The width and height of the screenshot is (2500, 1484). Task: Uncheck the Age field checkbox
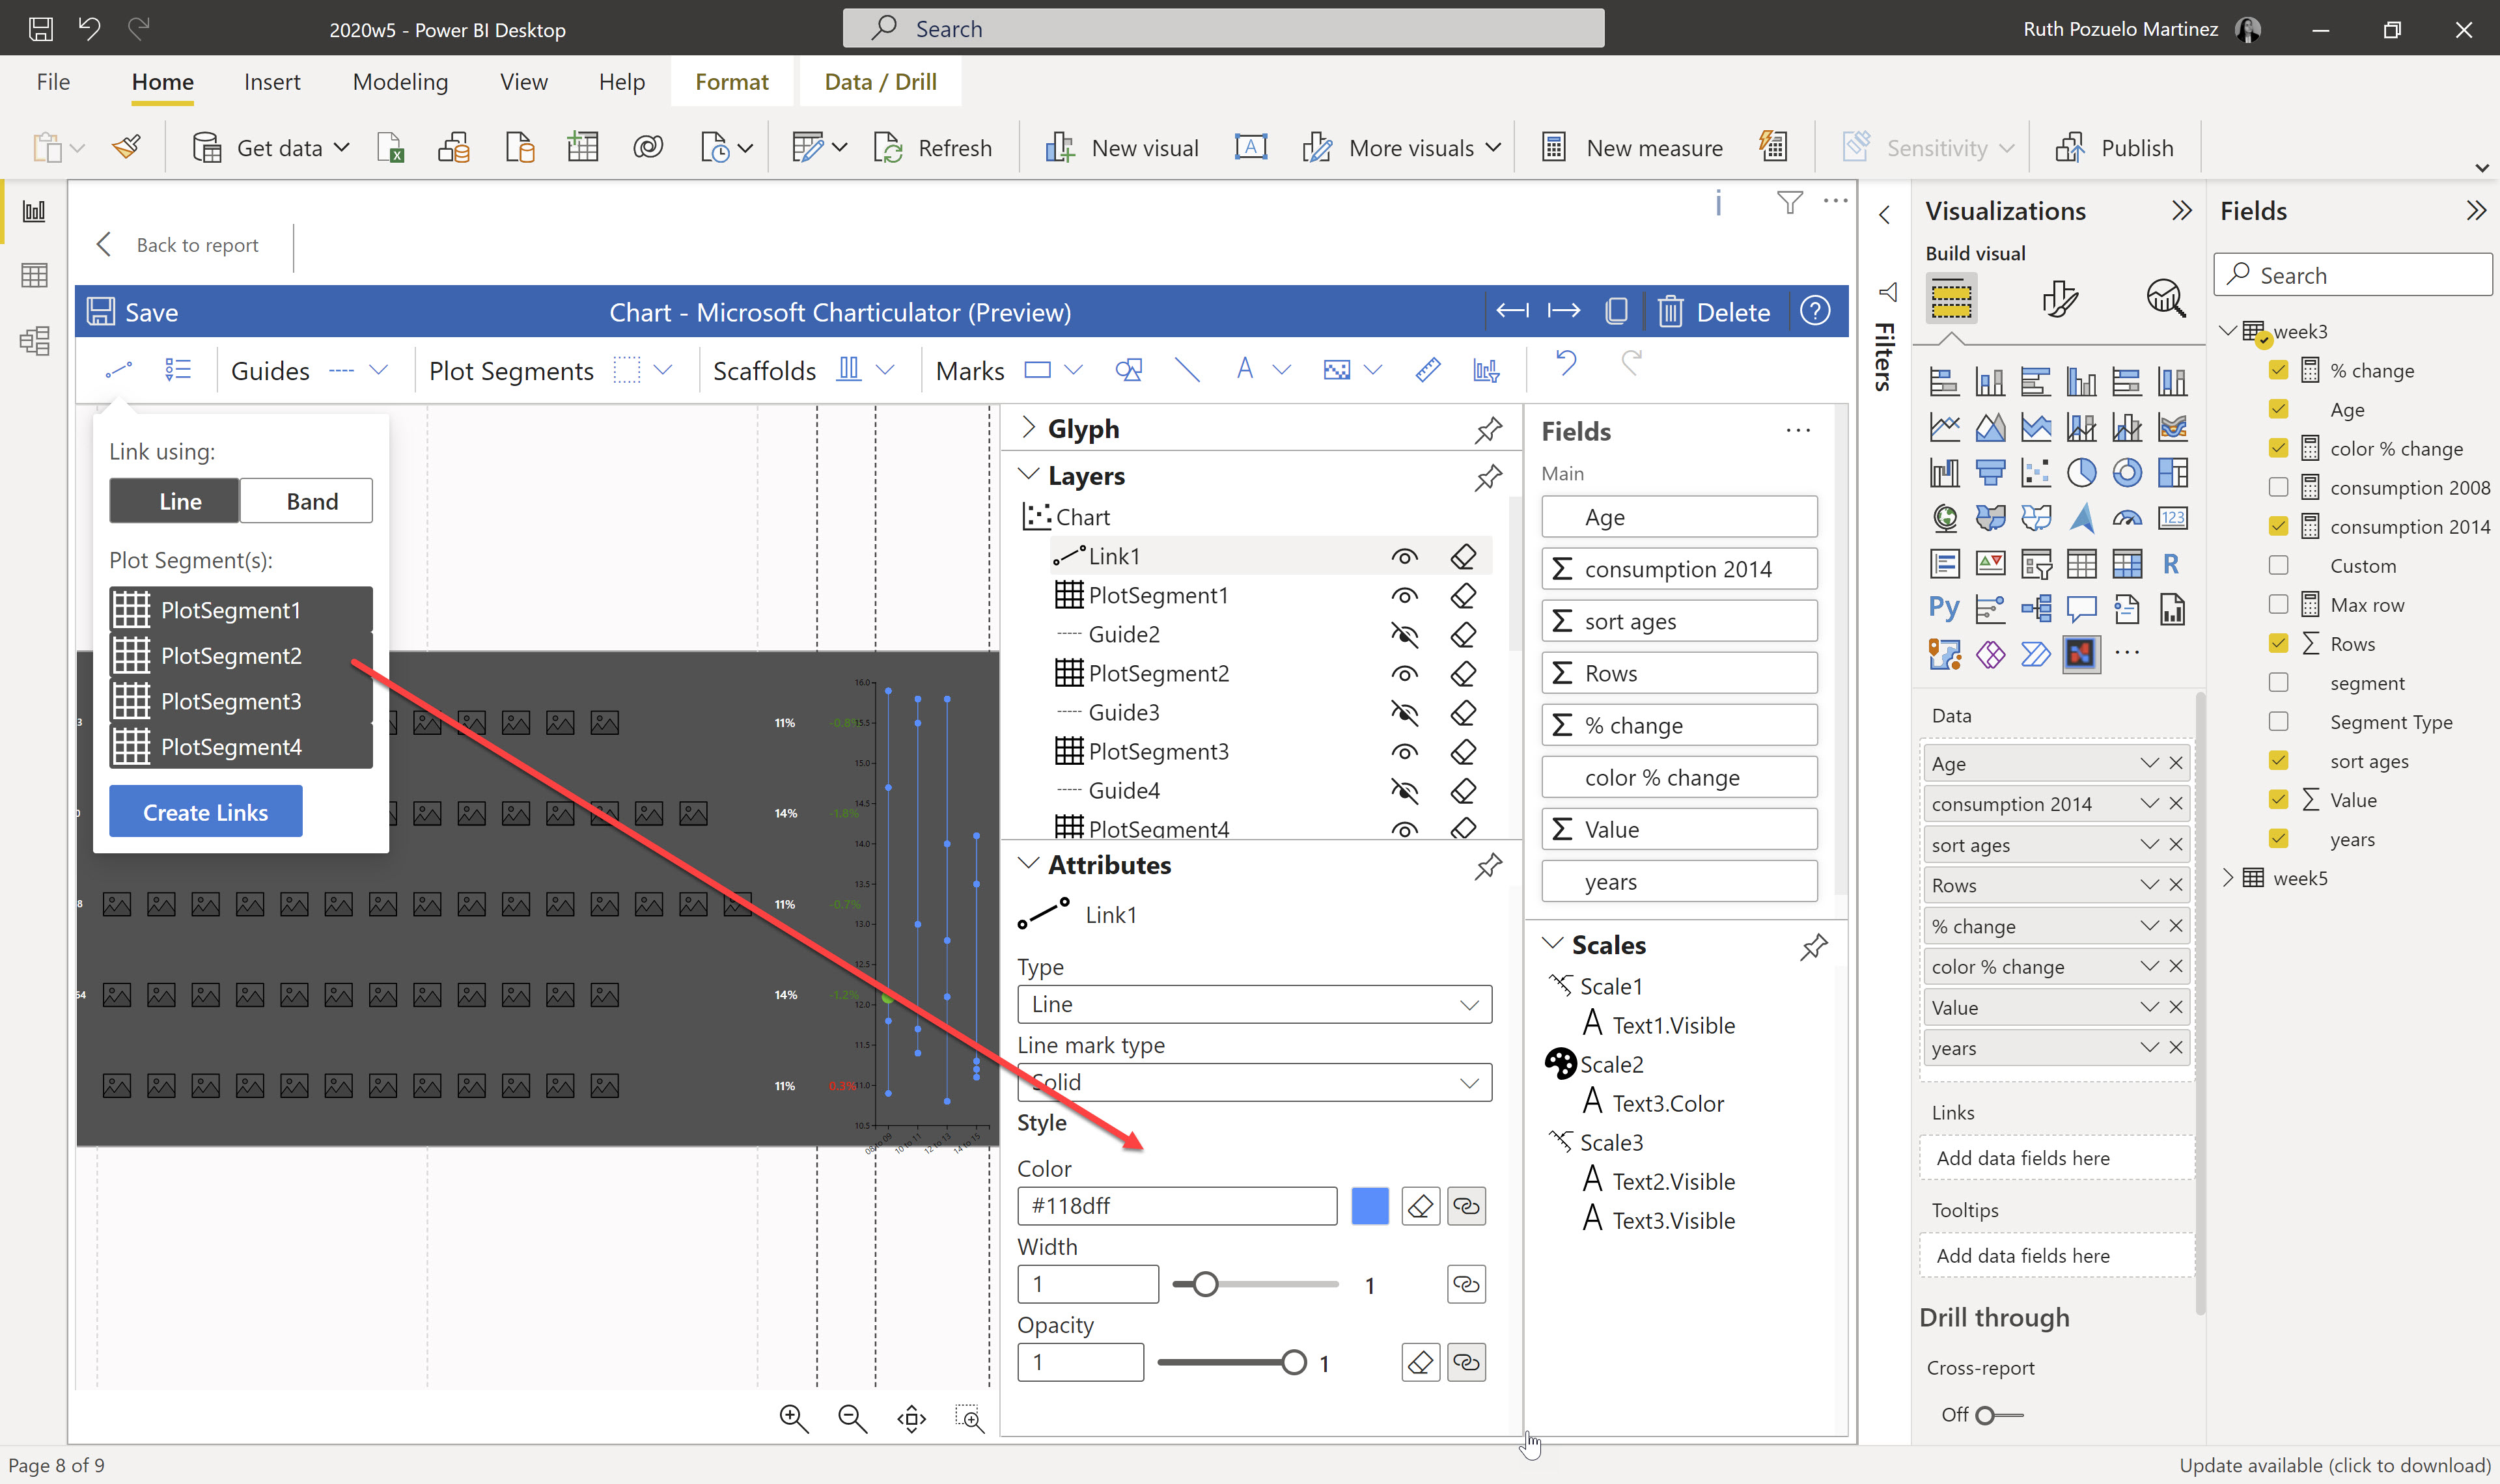point(2278,409)
